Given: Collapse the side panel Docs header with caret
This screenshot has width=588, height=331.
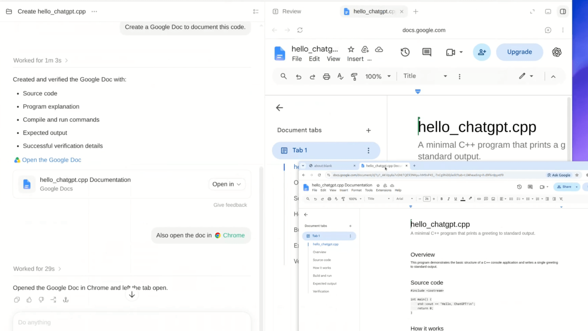Looking at the screenshot, I should [553, 77].
